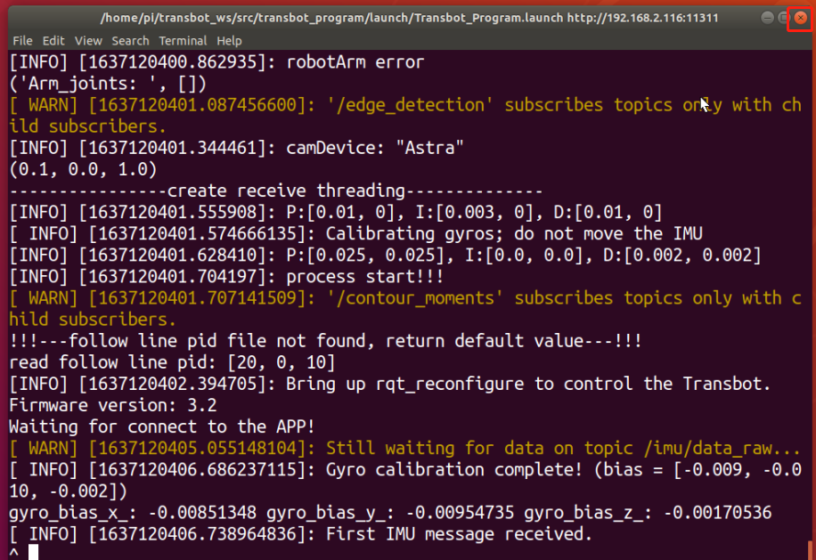816x560 pixels.
Task: Open the Help menu
Action: (x=229, y=41)
